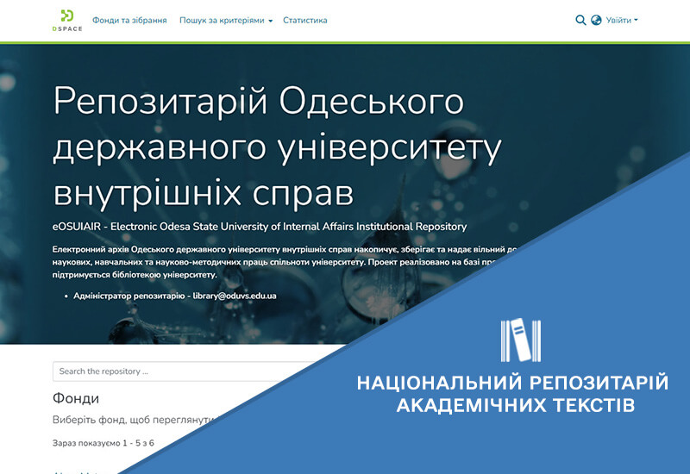
Task: Expand Пошук за критеріями dropdown
Action: pos(226,20)
